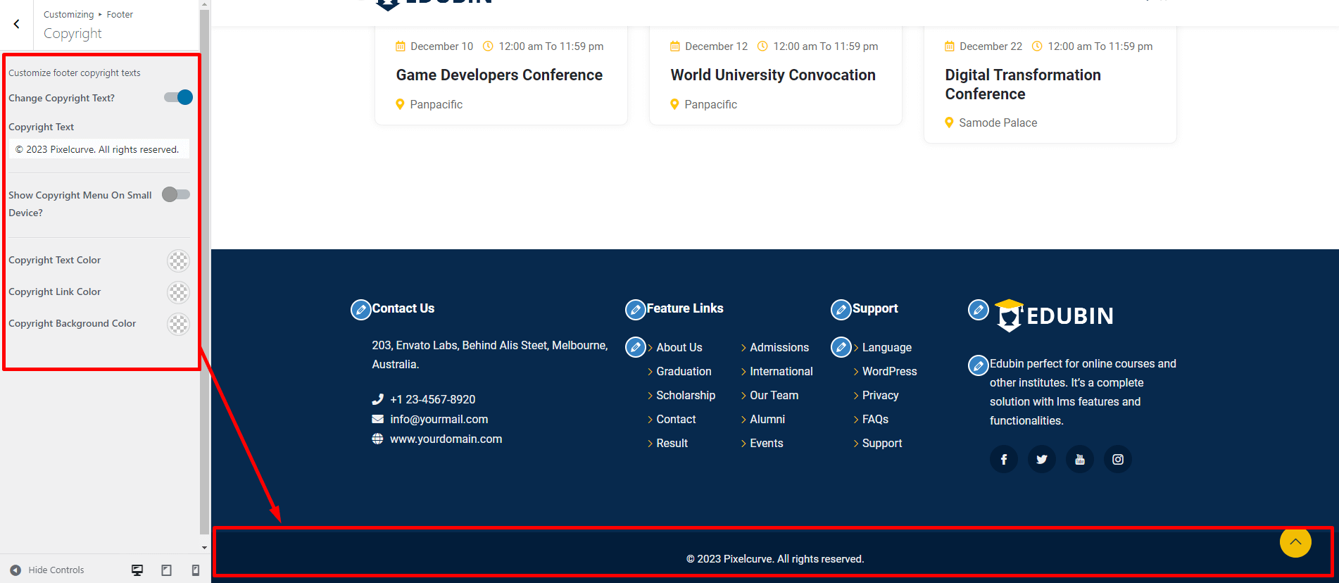Open the Copyright Link Color picker
1339x583 pixels.
[178, 292]
